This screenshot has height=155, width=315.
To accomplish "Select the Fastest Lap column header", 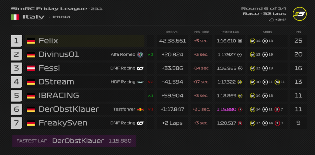I will [230, 32].
